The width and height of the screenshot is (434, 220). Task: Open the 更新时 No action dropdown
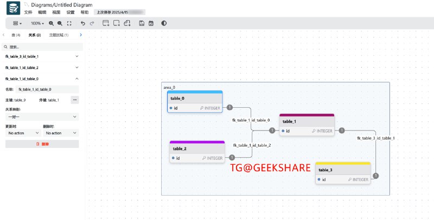(22, 133)
